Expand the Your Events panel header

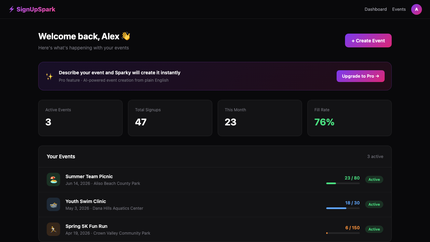point(61,156)
